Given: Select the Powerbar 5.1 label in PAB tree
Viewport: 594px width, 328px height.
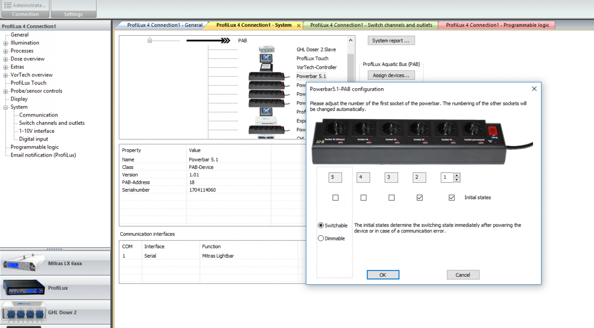Looking at the screenshot, I should (311, 76).
